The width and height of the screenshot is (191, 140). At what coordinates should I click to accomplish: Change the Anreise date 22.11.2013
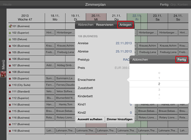pyautogui.click(x=123, y=43)
